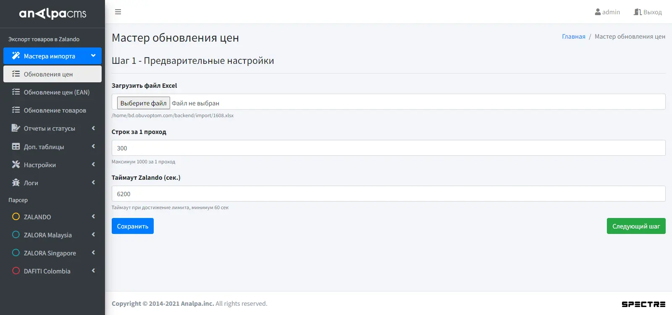Expand the ZALORA Singapore submenu arrow

point(93,253)
